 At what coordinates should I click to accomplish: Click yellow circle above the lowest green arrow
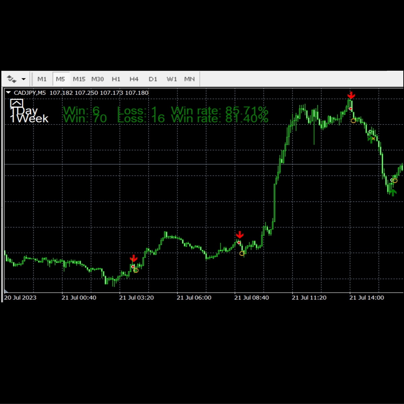pyautogui.click(x=395, y=180)
